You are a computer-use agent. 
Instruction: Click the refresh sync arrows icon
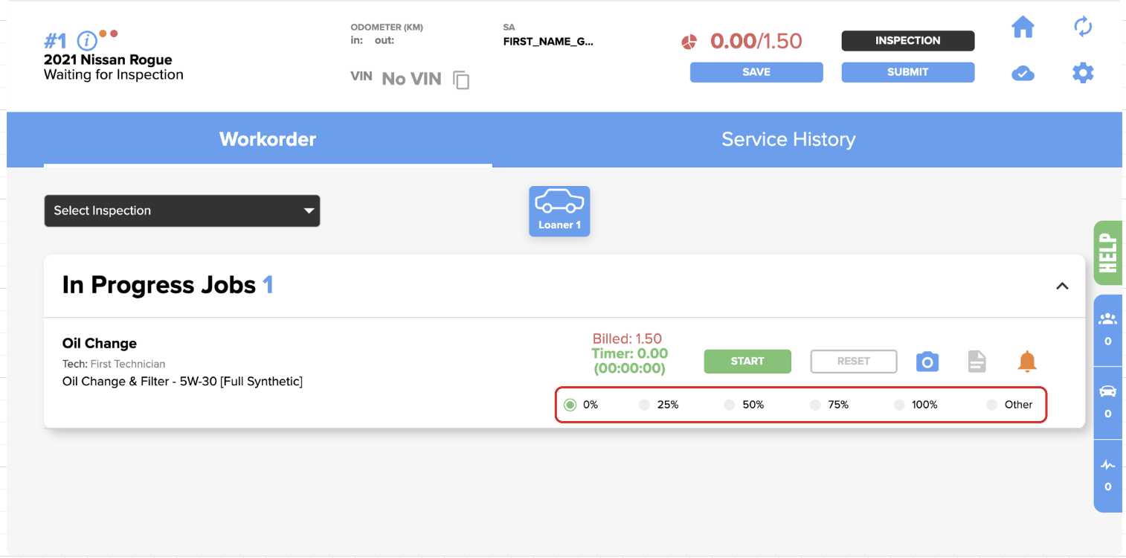click(x=1083, y=28)
